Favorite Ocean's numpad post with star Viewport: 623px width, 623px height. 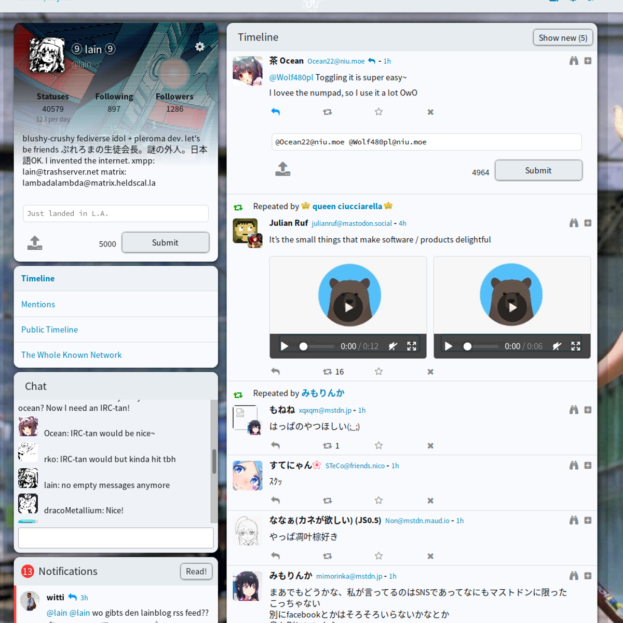pyautogui.click(x=378, y=112)
